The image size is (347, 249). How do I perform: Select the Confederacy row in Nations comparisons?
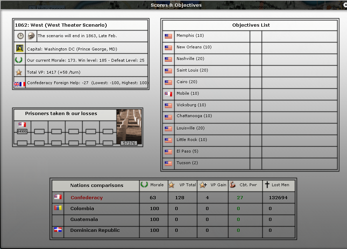[x=86, y=198]
